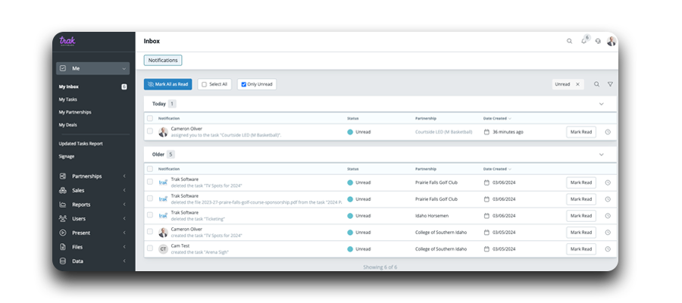Screen dimensions: 682x303
Task: Expand the Reports sidebar menu
Action: coord(124,205)
